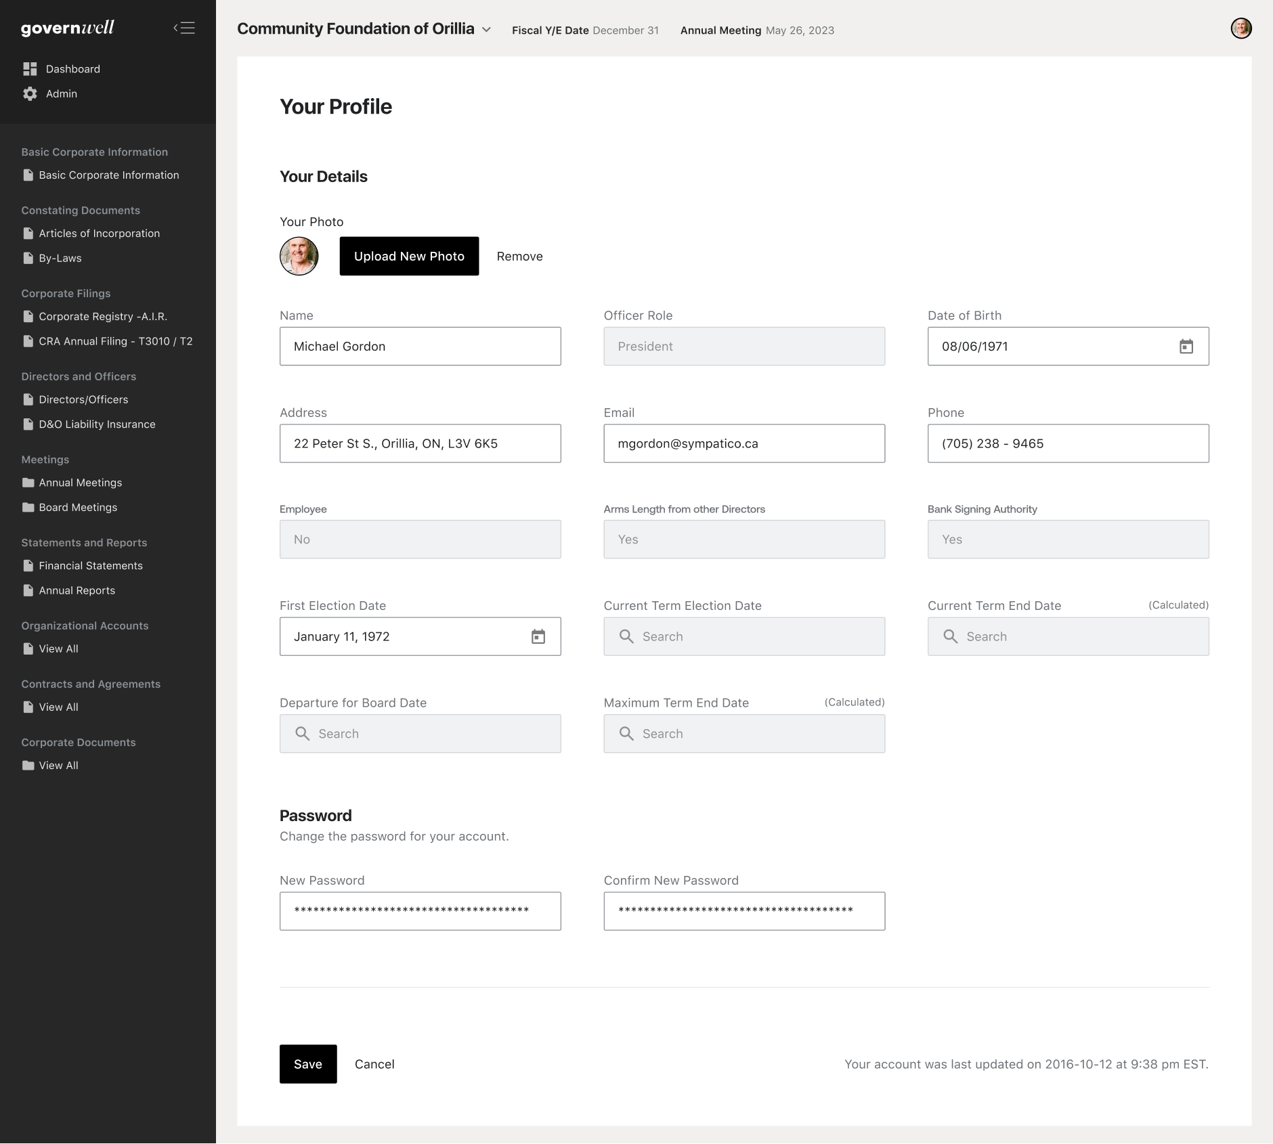This screenshot has width=1273, height=1144.
Task: Click Remove to delete the photo
Action: pyautogui.click(x=519, y=256)
